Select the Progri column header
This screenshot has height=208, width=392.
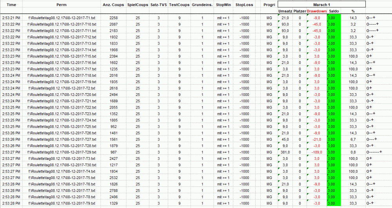point(269,5)
